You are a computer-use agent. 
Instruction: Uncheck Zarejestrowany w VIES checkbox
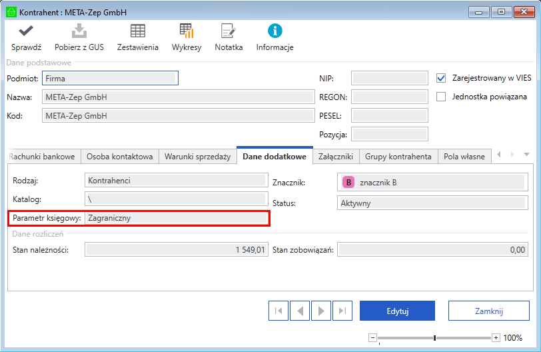[440, 77]
